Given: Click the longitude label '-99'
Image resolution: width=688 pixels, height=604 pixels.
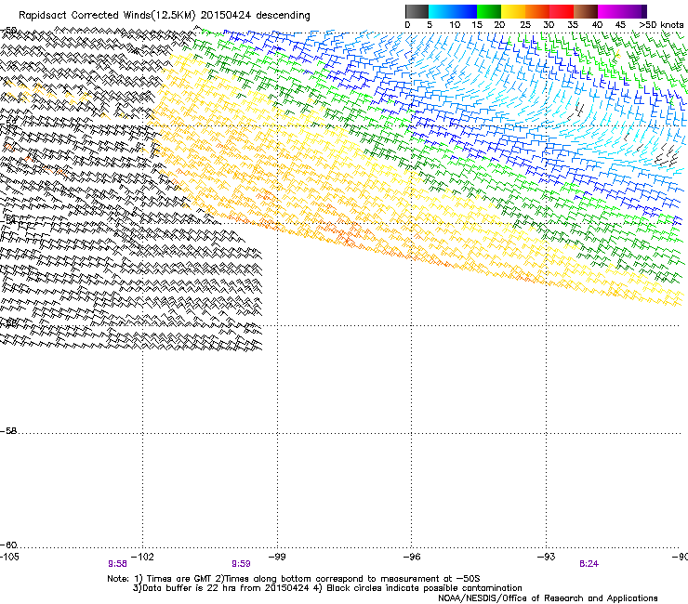Looking at the screenshot, I should (x=277, y=557).
